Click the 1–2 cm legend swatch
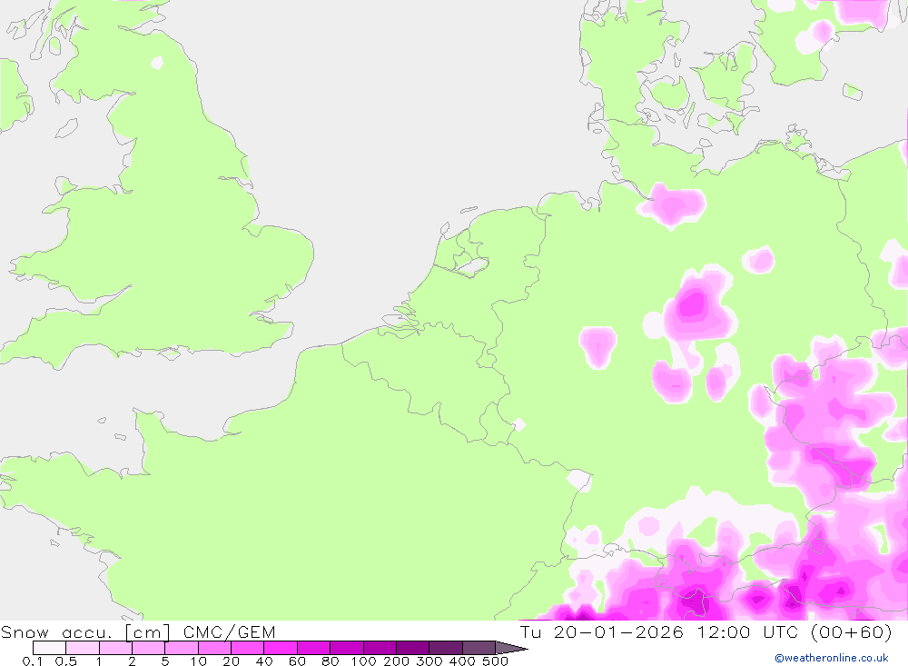908x666 pixels. click(116, 648)
